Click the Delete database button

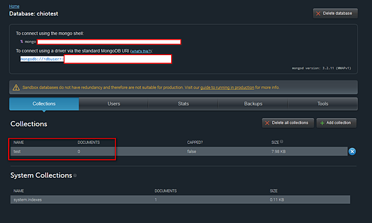coord(335,14)
